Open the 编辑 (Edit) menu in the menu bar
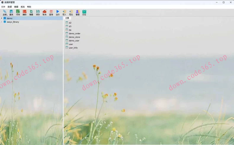This screenshot has width=234, height=145. (x=16, y=7)
